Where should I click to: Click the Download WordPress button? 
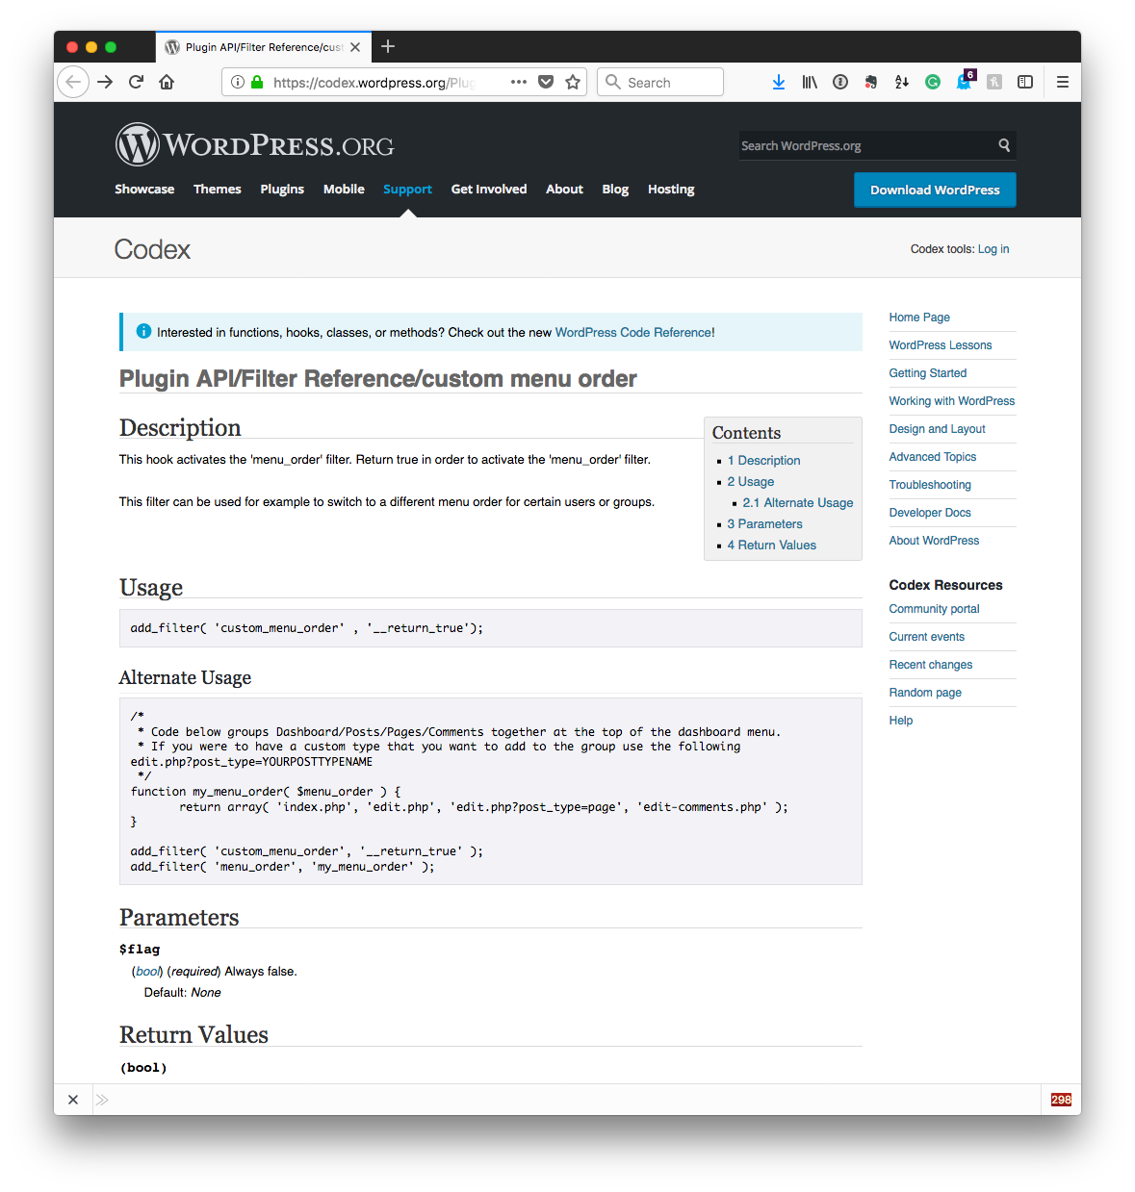click(x=934, y=190)
